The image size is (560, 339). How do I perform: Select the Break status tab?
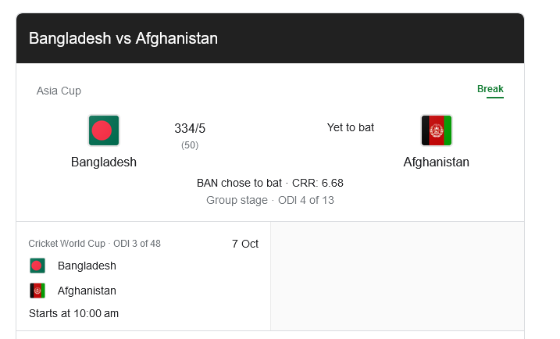click(490, 89)
